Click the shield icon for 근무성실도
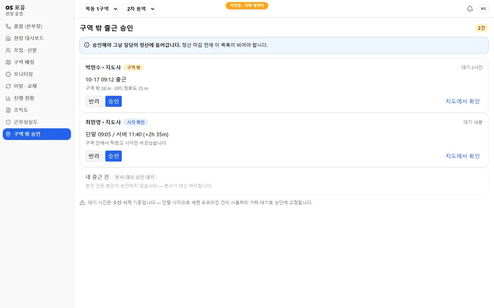Image resolution: width=494 pixels, height=308 pixels. coord(8,122)
